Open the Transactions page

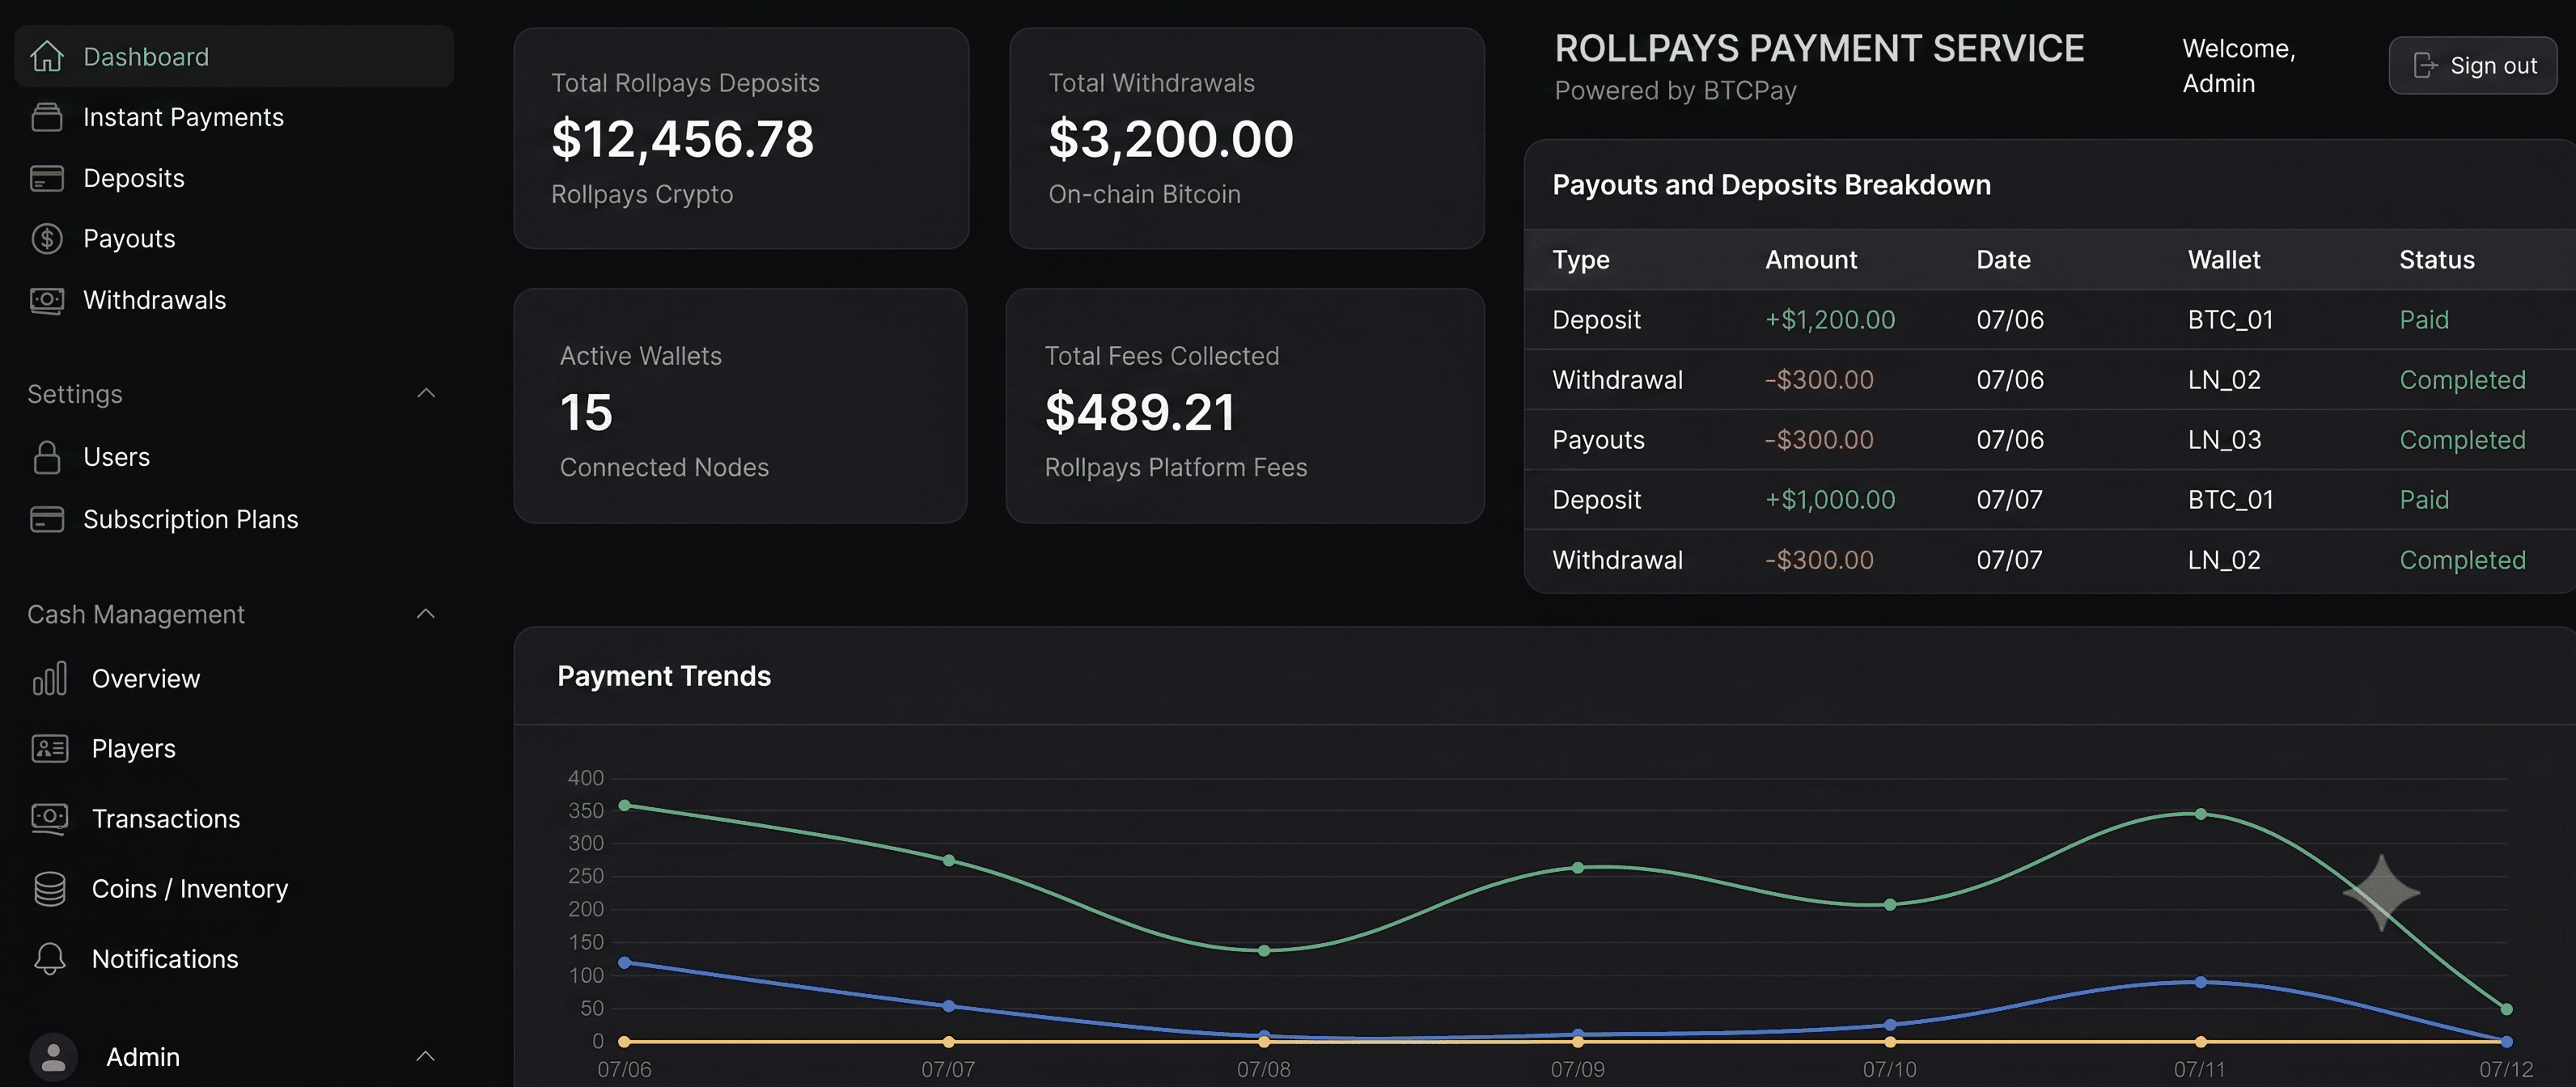166,818
